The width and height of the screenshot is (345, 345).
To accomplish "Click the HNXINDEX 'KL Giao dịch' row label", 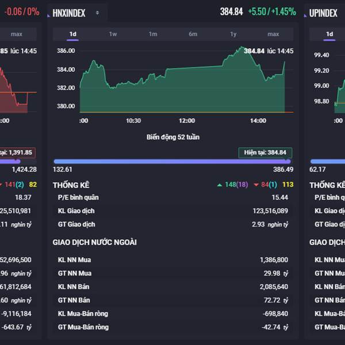I will click(76, 211).
